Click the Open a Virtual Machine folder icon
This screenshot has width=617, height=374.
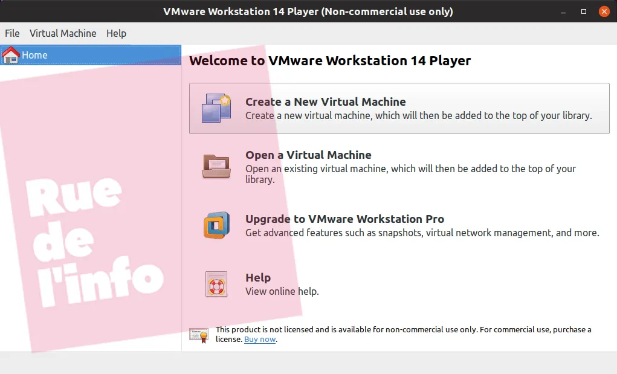(x=216, y=166)
